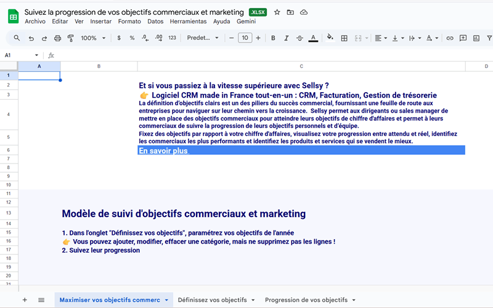
Task: Apply currency format with dollar icon
Action: (119, 38)
